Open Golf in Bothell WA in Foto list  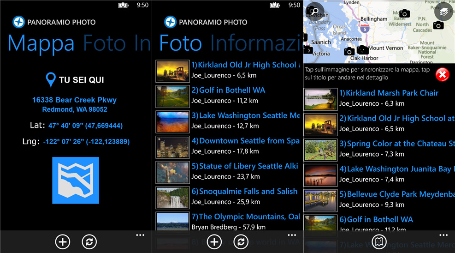[228, 90]
